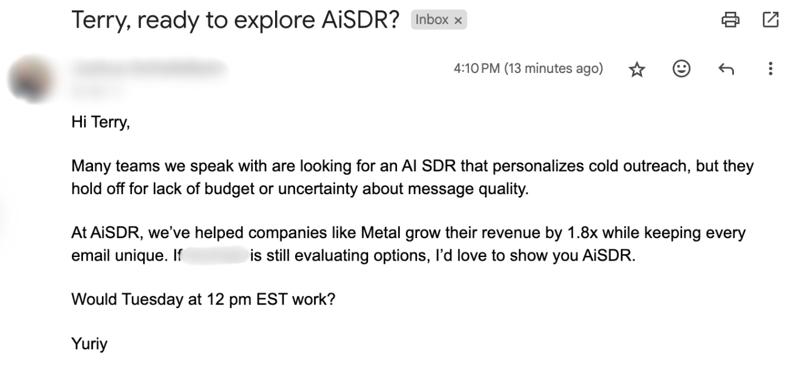Click the "Hi Terry," greeting line
This screenshot has width=794, height=367.
pos(100,122)
